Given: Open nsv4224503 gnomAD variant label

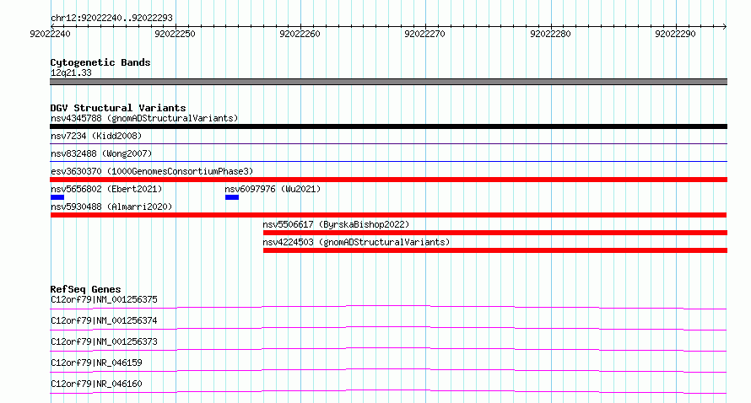Looking at the screenshot, I should coord(356,242).
